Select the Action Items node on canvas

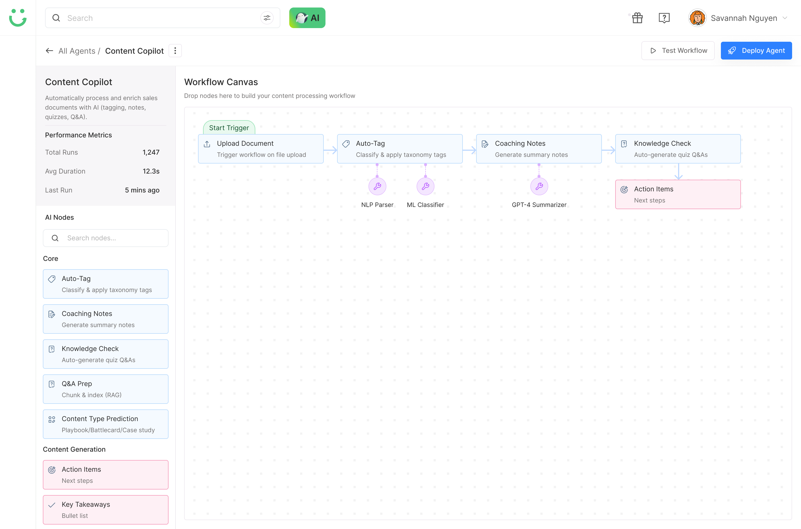coord(678,194)
